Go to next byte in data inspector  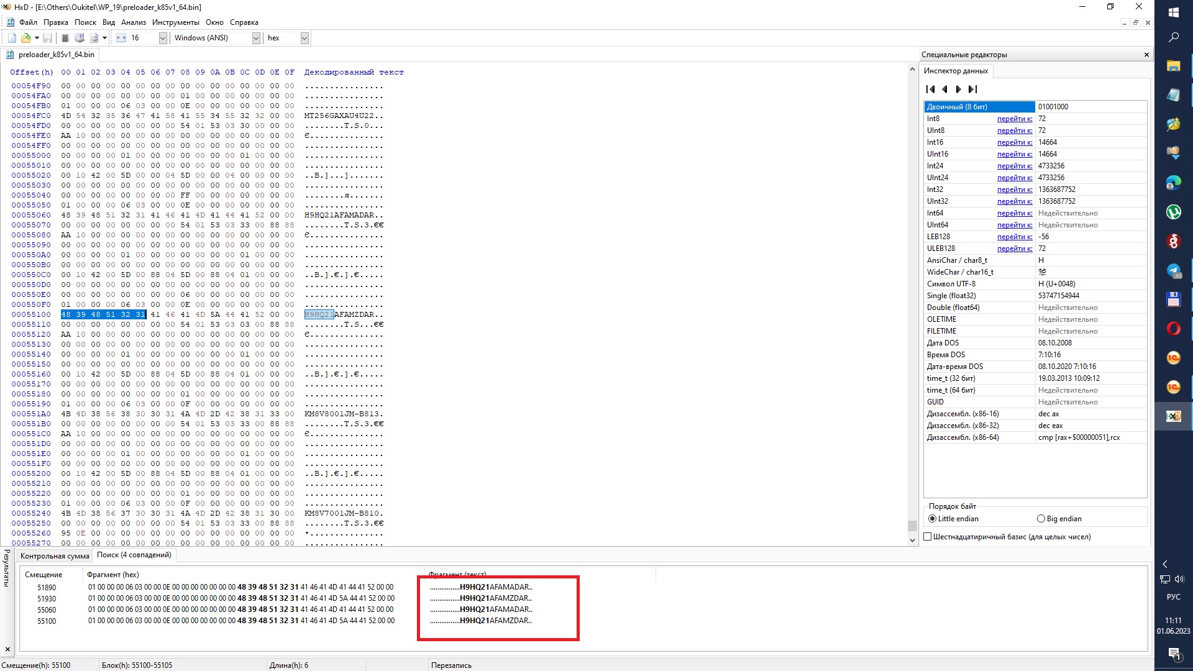click(958, 89)
